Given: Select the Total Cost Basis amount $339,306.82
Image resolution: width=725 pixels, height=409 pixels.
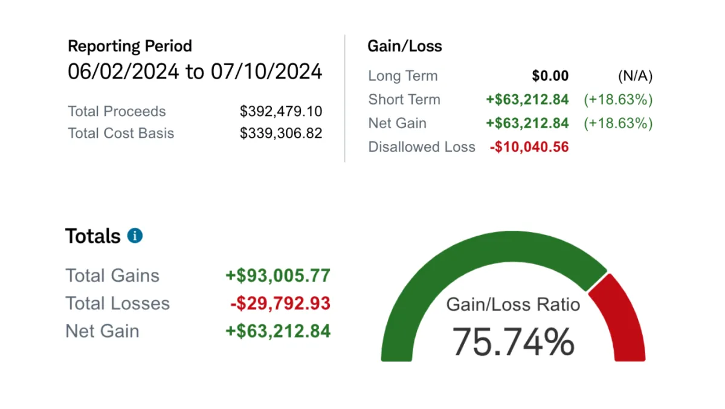Looking at the screenshot, I should tap(281, 134).
